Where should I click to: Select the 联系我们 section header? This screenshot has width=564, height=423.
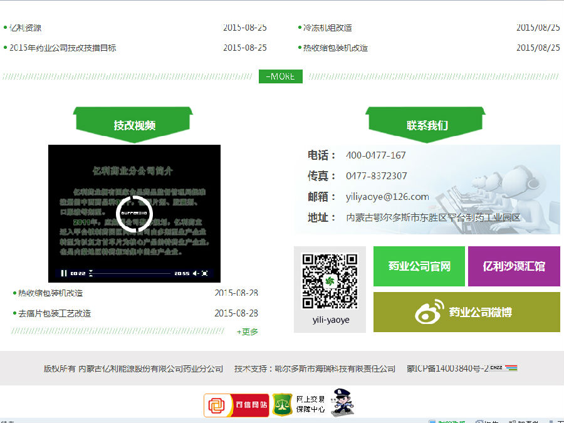[427, 125]
